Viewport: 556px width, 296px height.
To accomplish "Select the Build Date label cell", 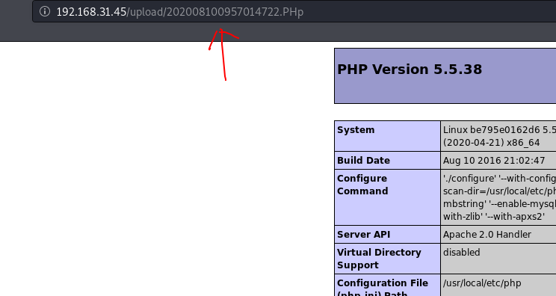I will tap(387, 160).
